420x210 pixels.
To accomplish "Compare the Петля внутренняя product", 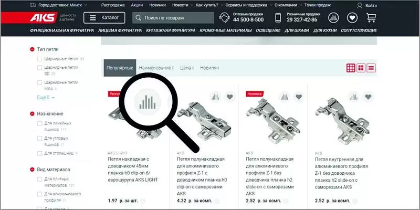I will pos(354,97).
